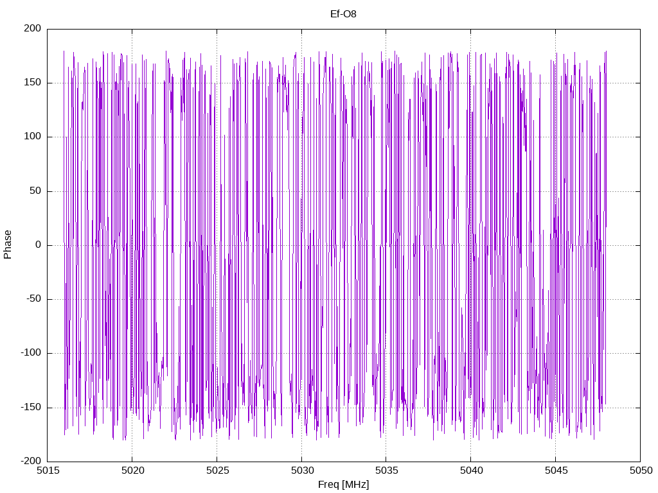Click the -200 tick label on the y-axis
Screen dimensions: 658x493
[31, 461]
